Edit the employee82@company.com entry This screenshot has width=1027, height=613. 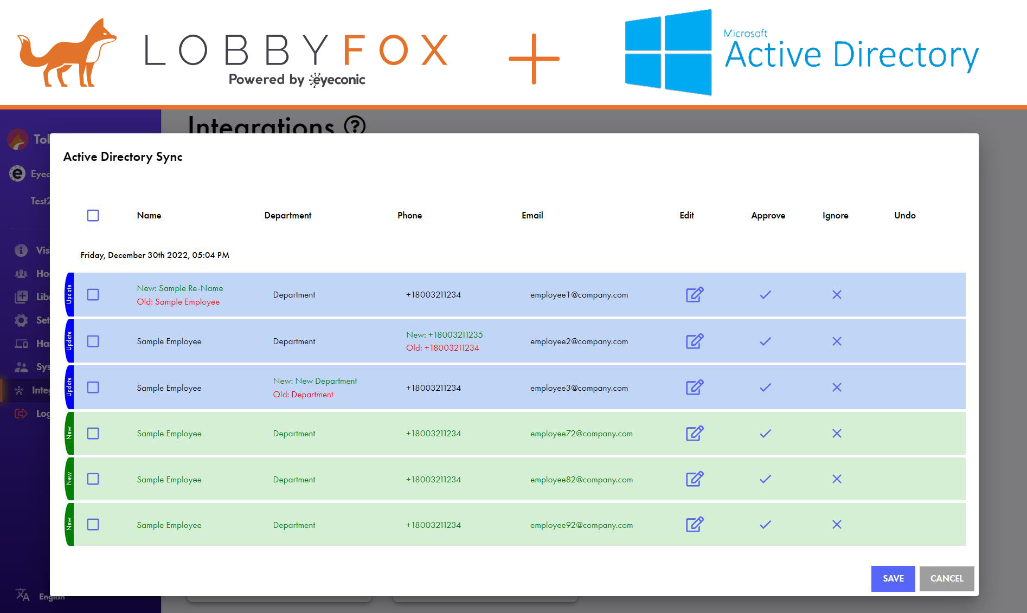click(695, 479)
